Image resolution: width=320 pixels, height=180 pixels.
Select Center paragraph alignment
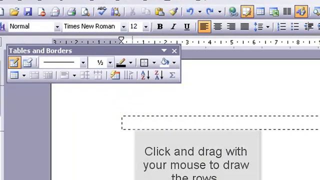click(218, 26)
